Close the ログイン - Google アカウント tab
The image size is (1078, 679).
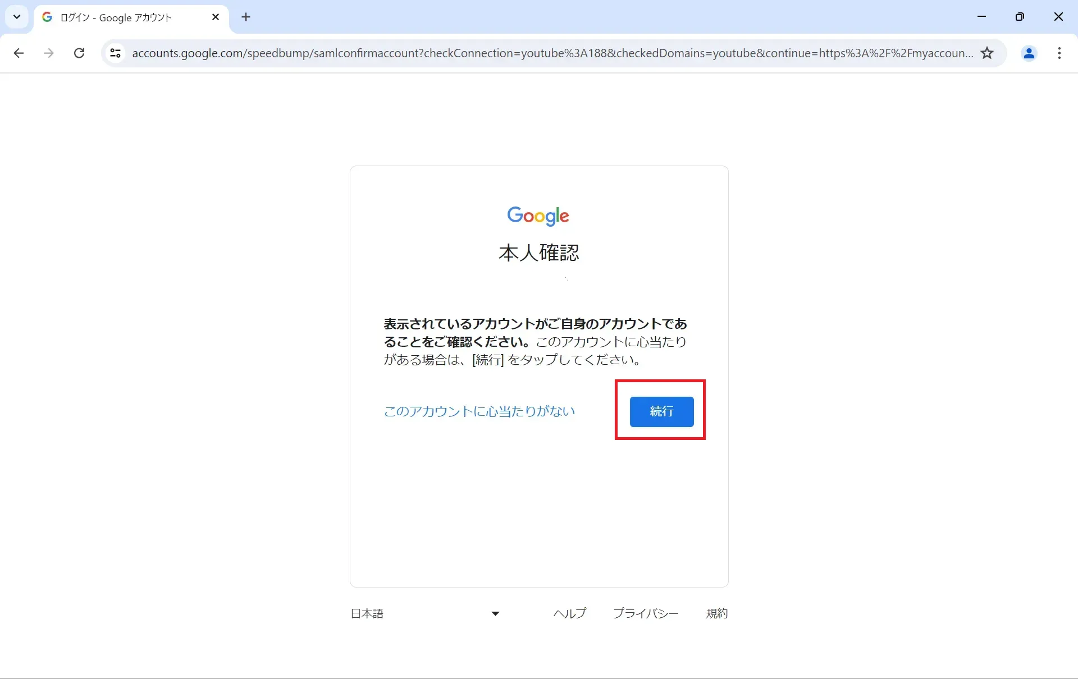coord(216,17)
